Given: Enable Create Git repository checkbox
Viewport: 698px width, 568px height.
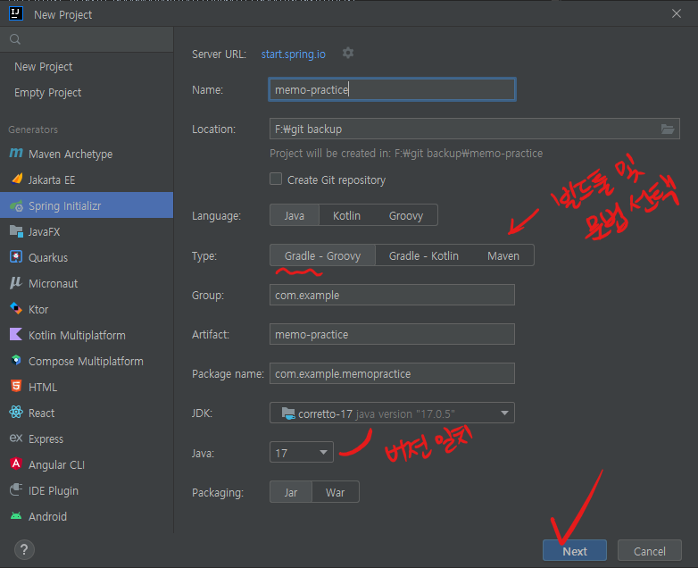Looking at the screenshot, I should pyautogui.click(x=276, y=180).
